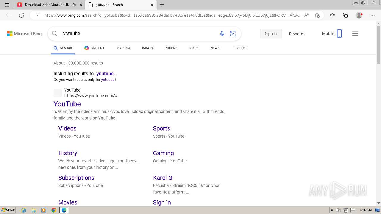Launch media player from taskbar
The height and width of the screenshot is (214, 381).
click(44, 210)
